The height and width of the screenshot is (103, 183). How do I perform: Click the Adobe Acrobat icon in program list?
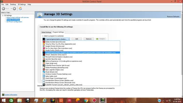(x=44, y=42)
